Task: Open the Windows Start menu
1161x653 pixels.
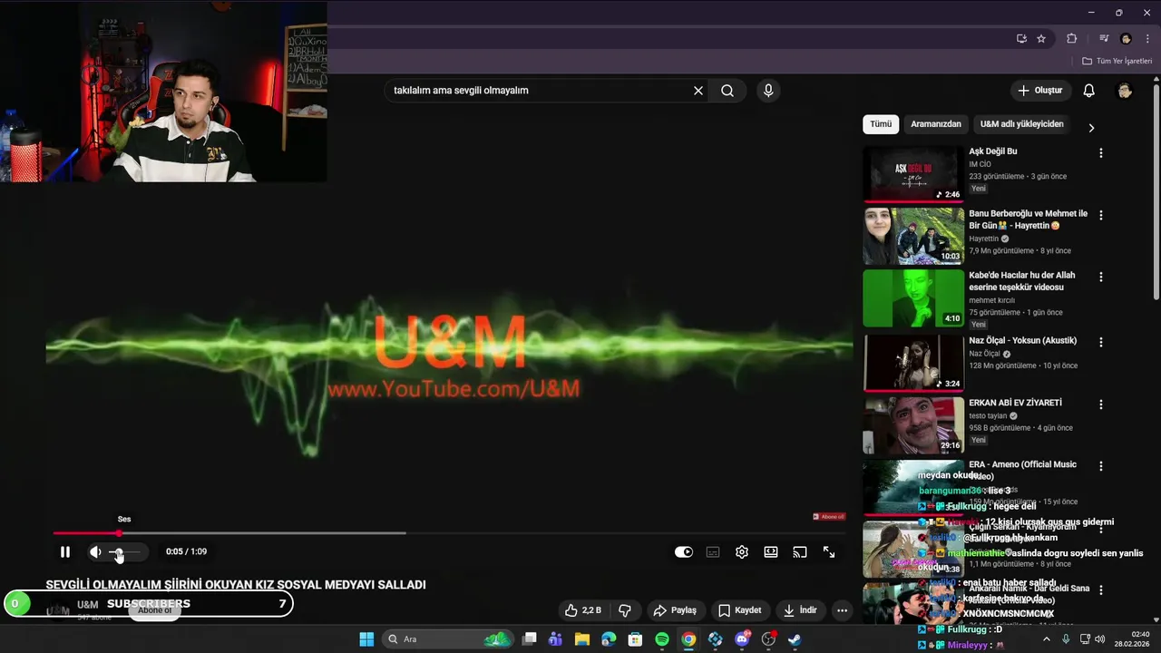Action: pos(366,639)
